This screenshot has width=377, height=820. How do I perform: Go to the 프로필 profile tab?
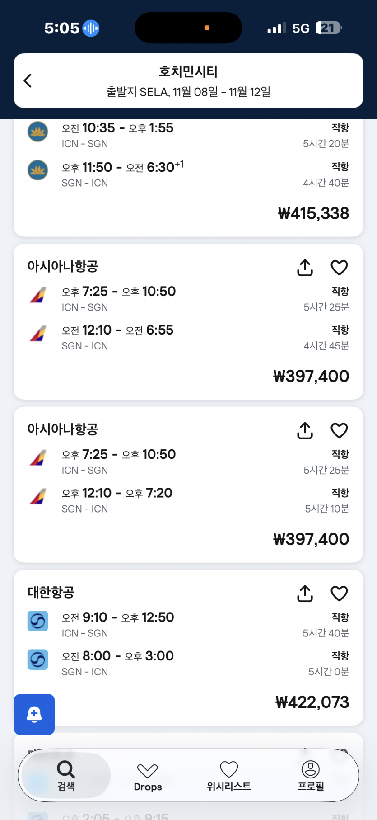click(x=311, y=776)
